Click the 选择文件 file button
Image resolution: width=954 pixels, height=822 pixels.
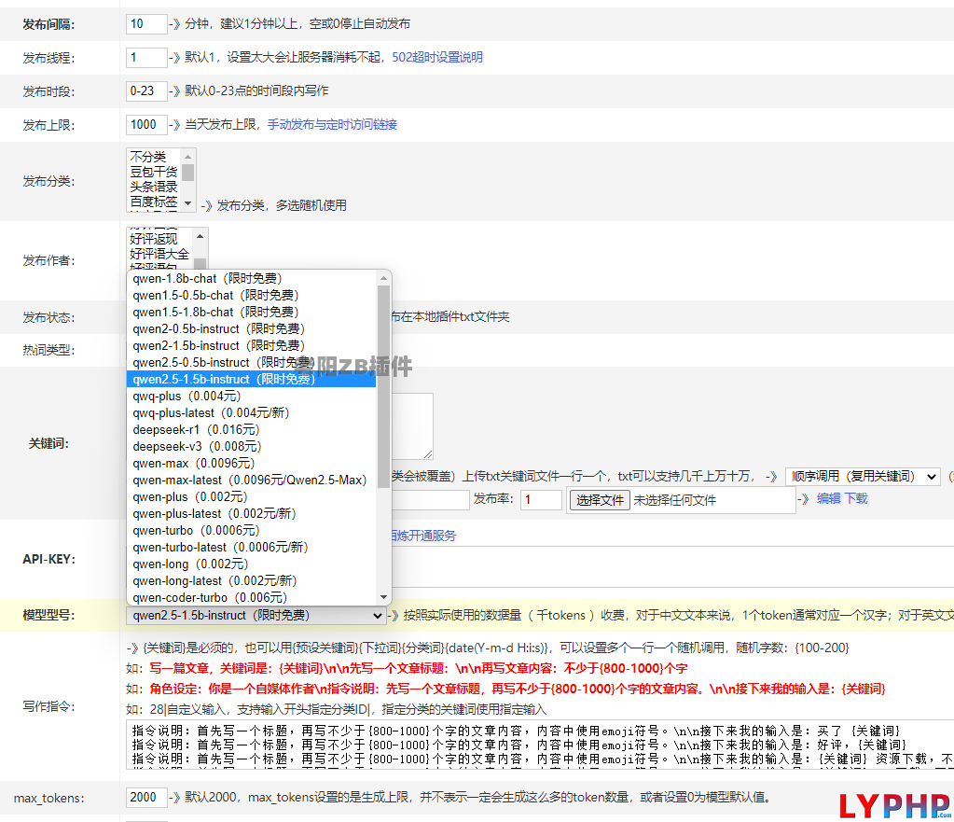pos(600,500)
